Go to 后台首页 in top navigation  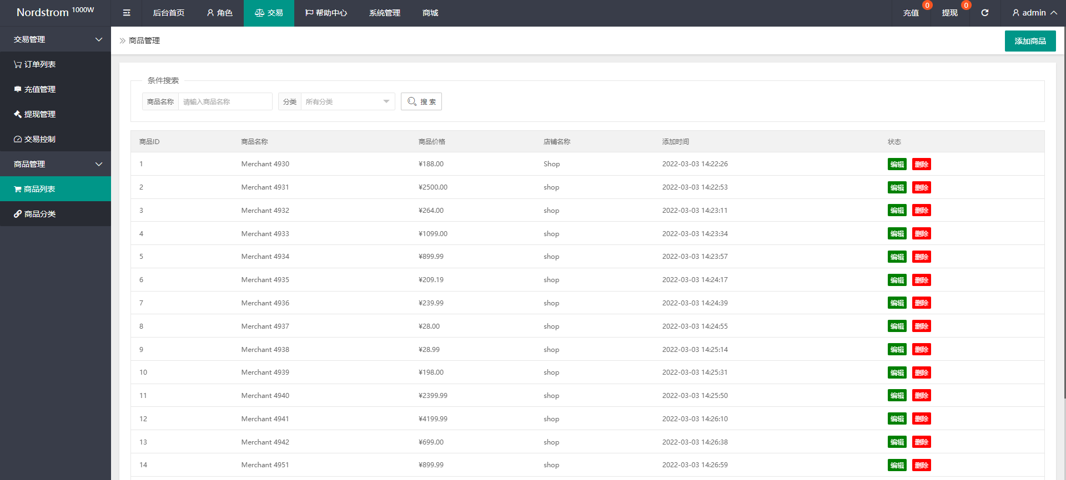pos(169,13)
